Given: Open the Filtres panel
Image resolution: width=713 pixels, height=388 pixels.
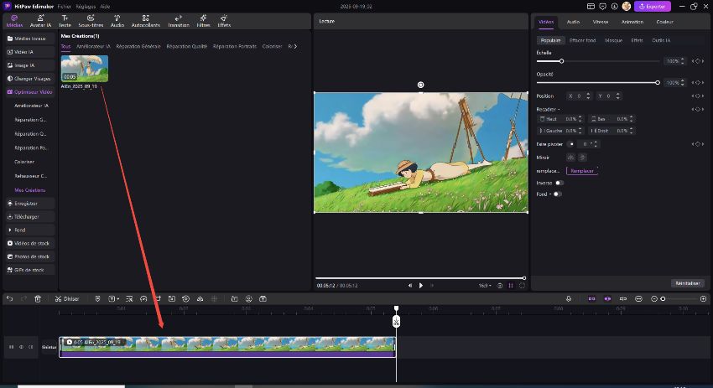Looking at the screenshot, I should click(x=203, y=21).
